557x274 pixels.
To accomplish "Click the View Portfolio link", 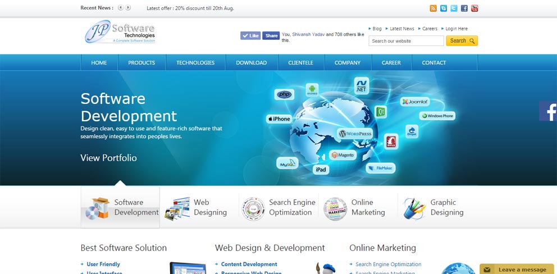I will pyautogui.click(x=109, y=158).
